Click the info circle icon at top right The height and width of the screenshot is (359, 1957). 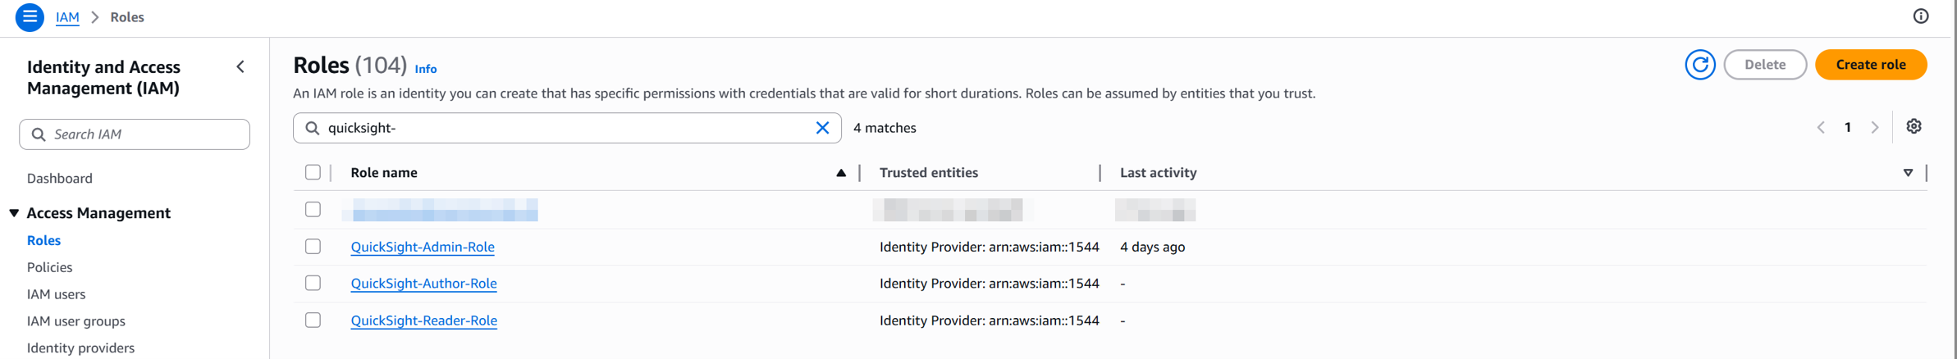coord(1921,16)
